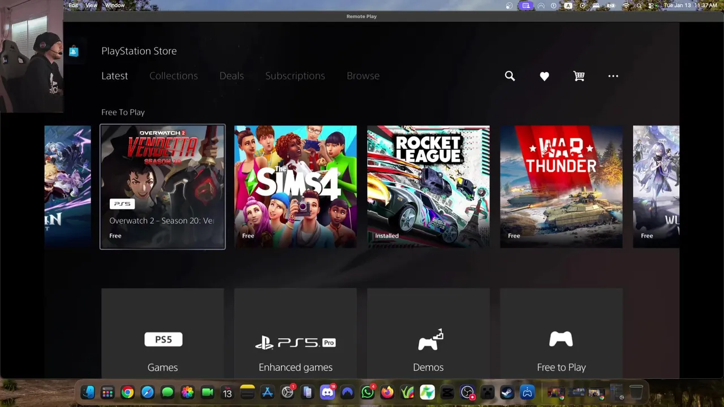Image resolution: width=724 pixels, height=407 pixels.
Task: Open Calendar from the Dock
Action: click(227, 392)
